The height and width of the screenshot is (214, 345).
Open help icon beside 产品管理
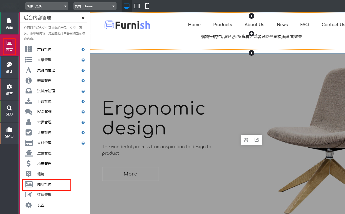tap(83, 50)
